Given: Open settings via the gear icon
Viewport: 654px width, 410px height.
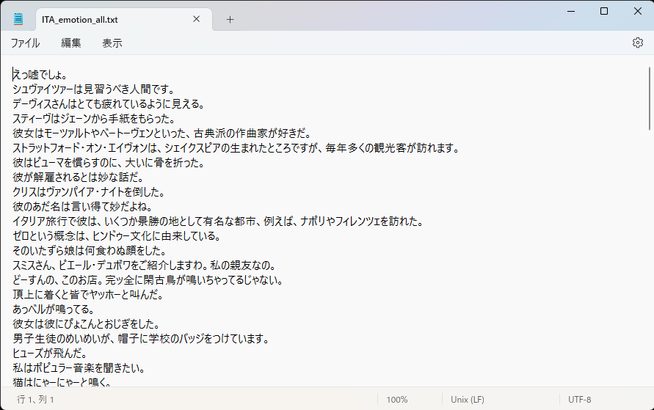Looking at the screenshot, I should (x=637, y=43).
